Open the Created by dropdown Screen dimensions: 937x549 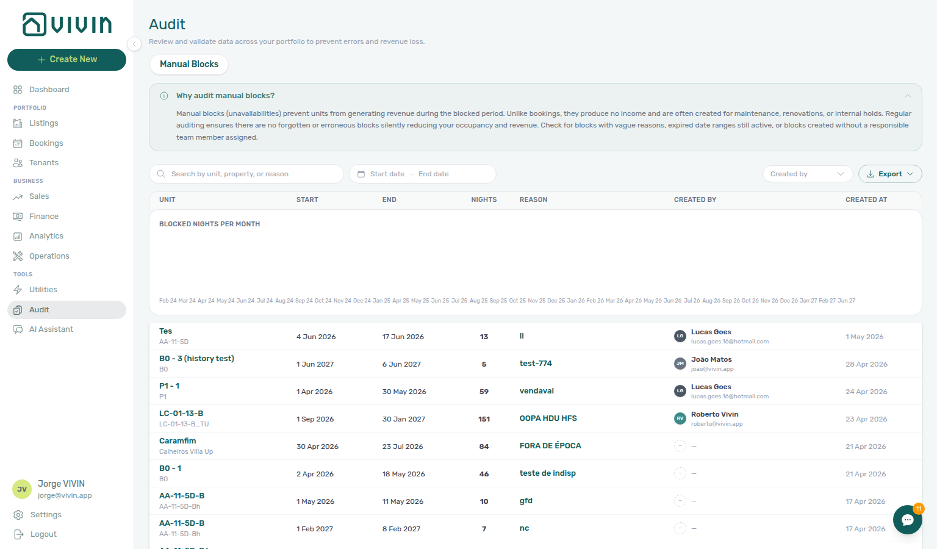(808, 174)
